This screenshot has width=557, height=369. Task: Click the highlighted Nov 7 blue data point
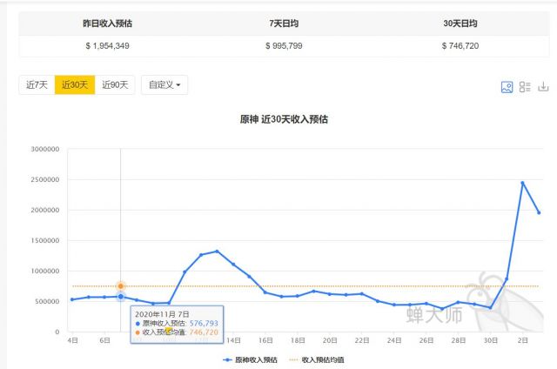[121, 297]
